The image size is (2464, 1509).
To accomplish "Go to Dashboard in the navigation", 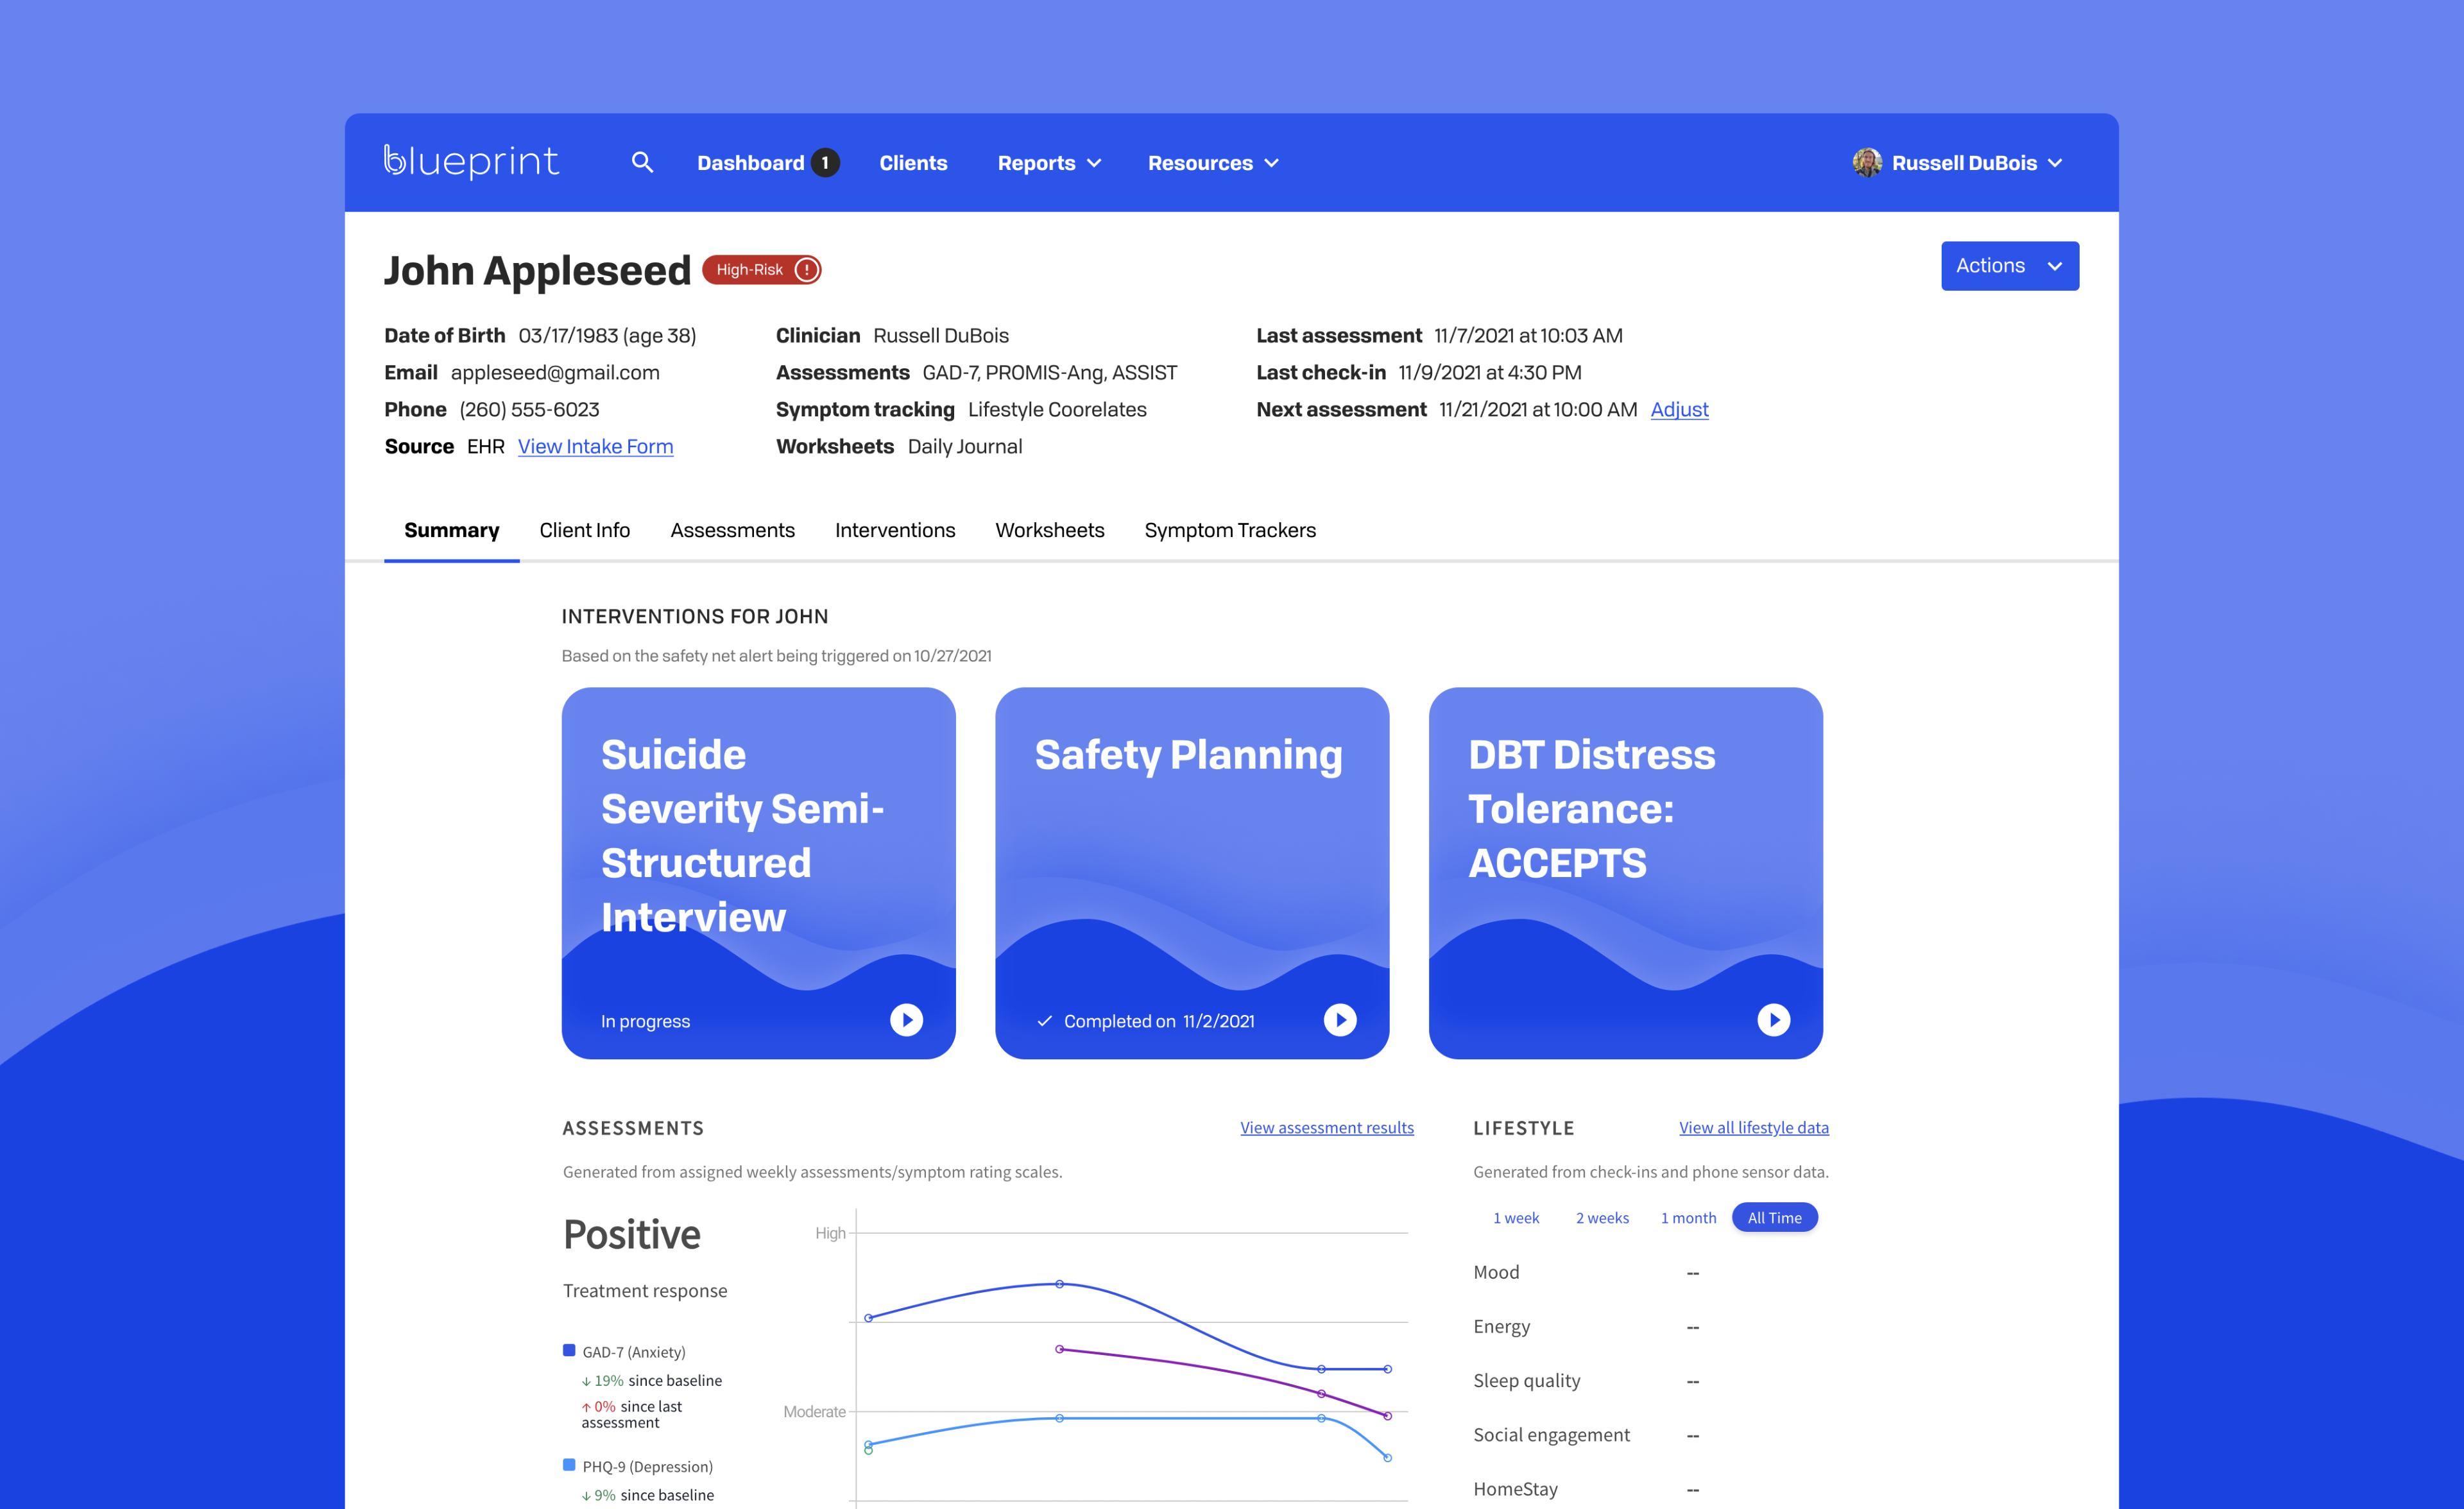I will click(x=750, y=162).
